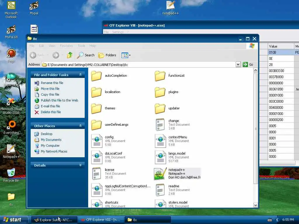
Task: Open the address bar dropdown arrow
Action: click(x=238, y=64)
